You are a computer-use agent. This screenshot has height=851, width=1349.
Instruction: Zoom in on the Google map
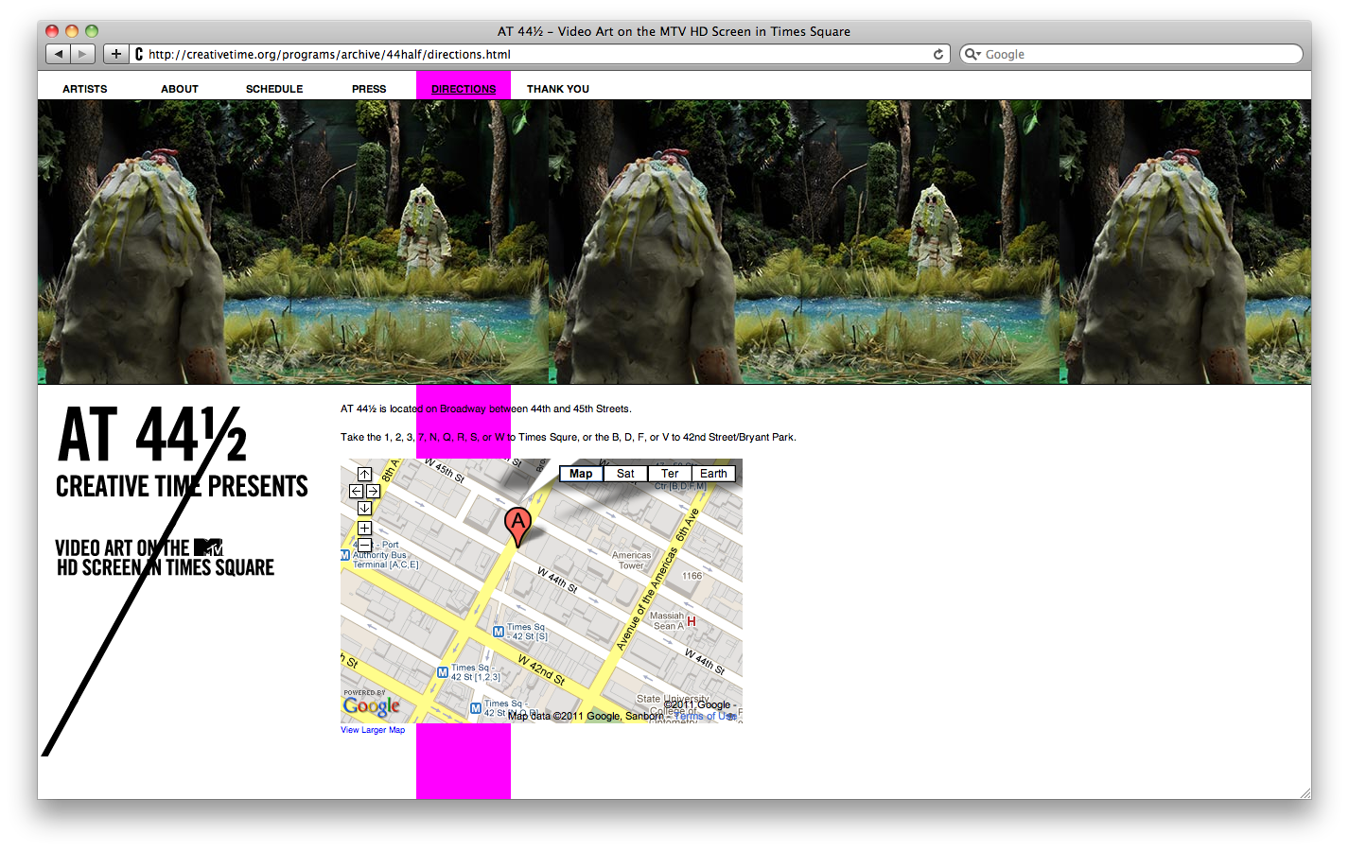pyautogui.click(x=364, y=529)
